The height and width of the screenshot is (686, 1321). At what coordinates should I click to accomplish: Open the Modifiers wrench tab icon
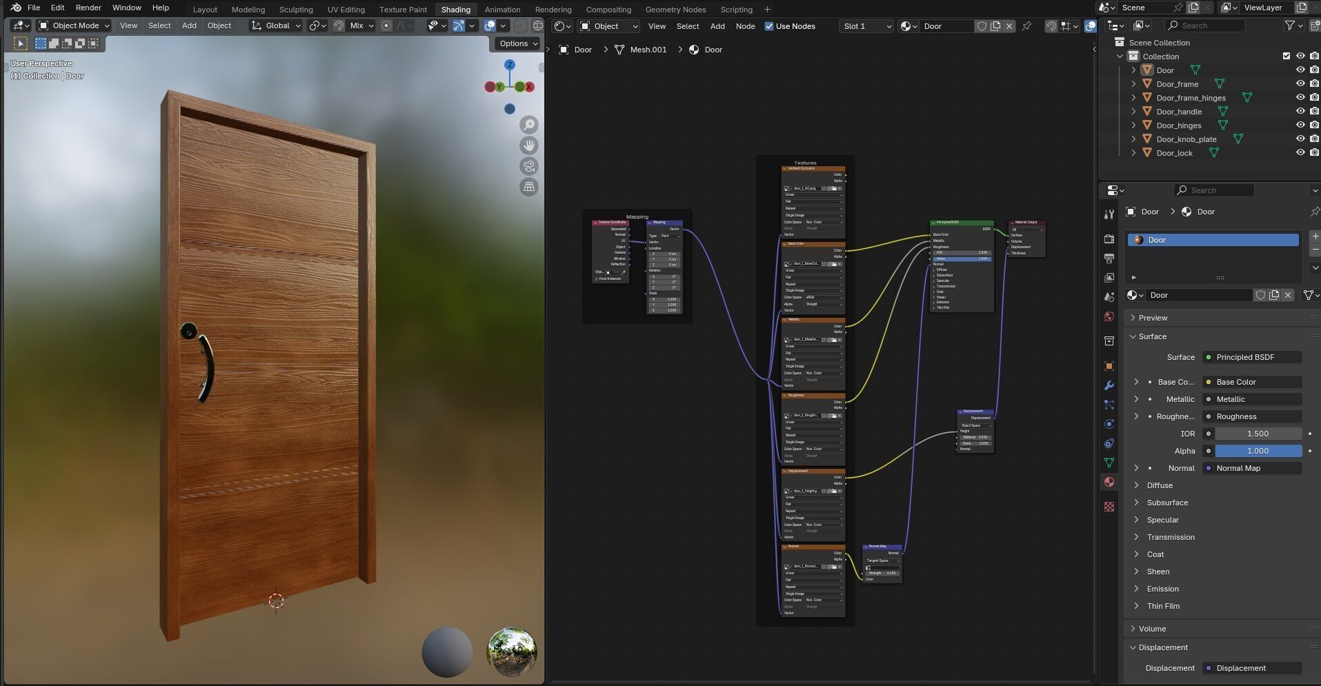click(x=1109, y=385)
